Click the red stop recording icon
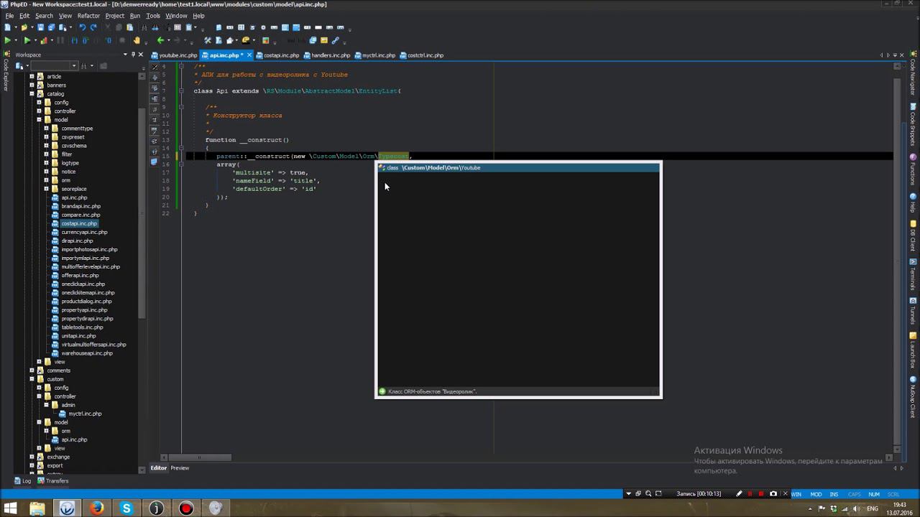This screenshot has width=920, height=517. coord(761,494)
